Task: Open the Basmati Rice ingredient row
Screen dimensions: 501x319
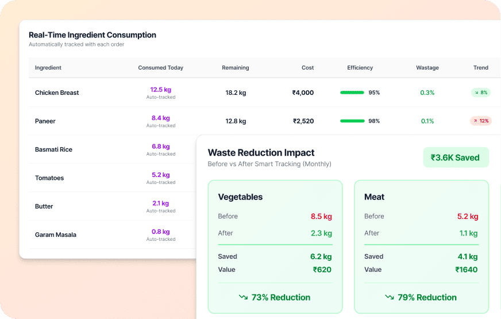Action: click(x=53, y=149)
